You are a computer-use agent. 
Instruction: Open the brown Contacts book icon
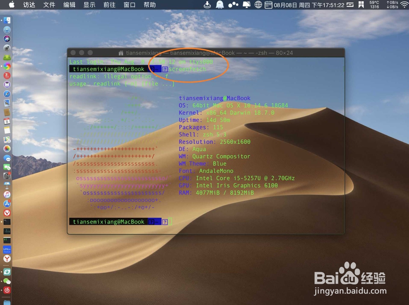7,112
